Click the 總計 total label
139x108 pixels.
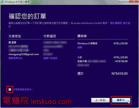point(80,74)
